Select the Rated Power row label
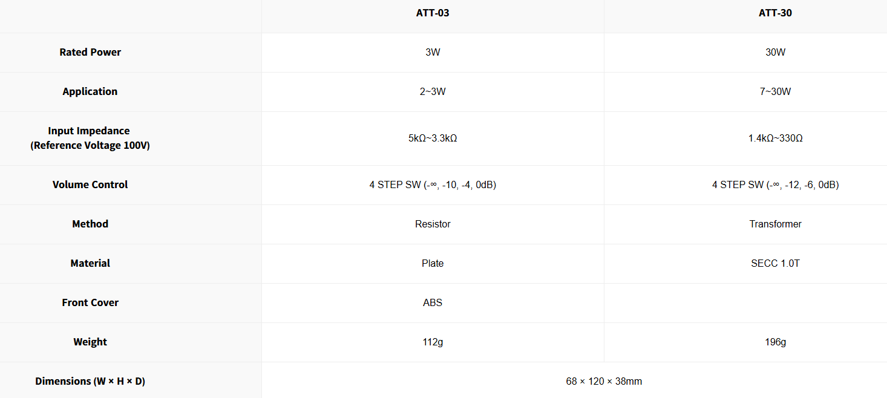The width and height of the screenshot is (887, 398). click(90, 52)
